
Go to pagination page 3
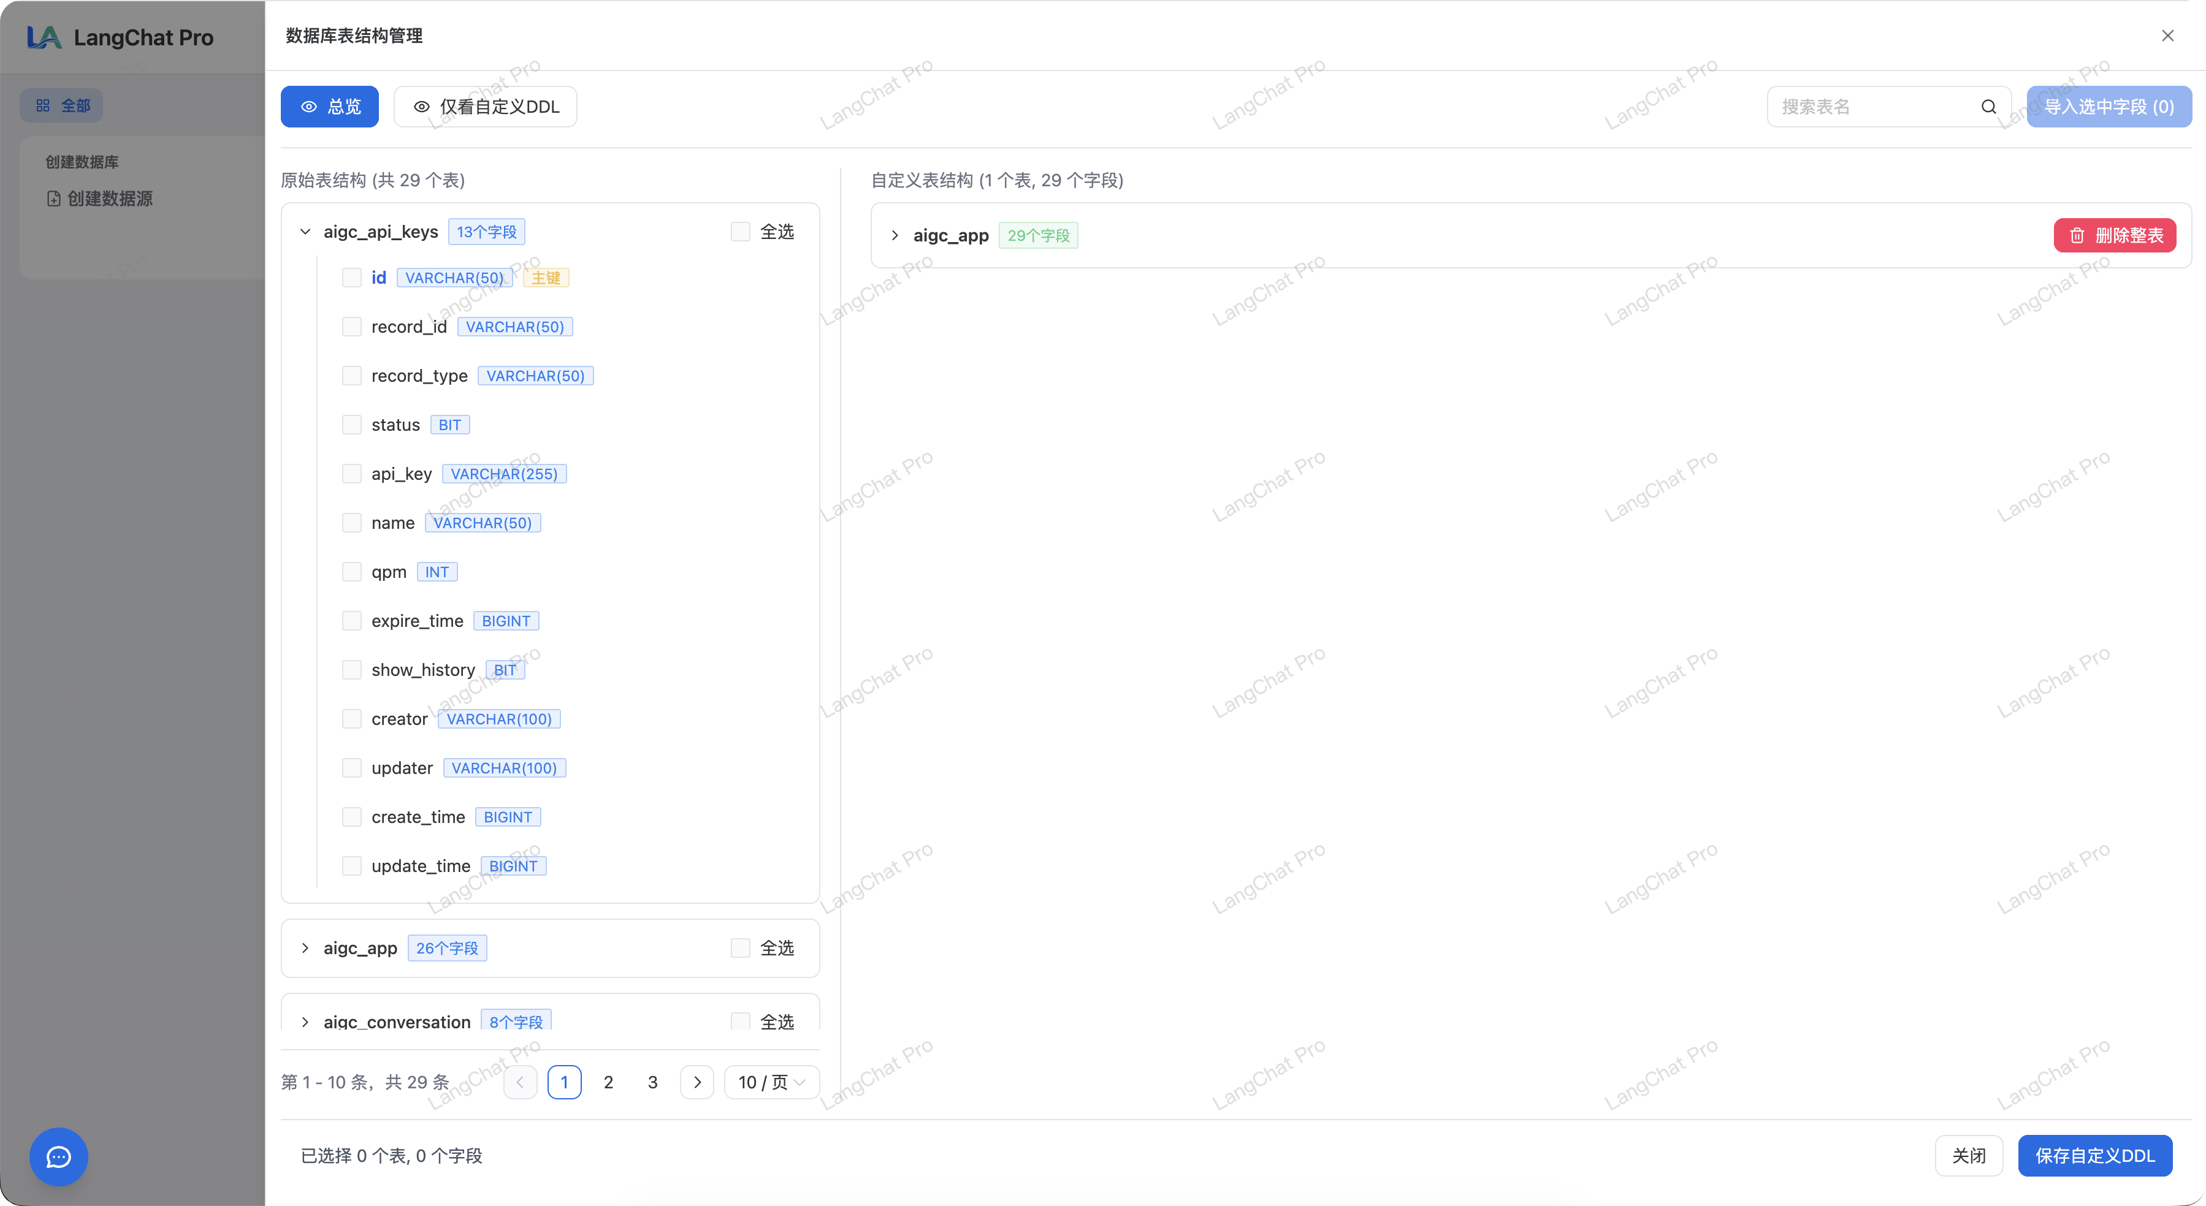[652, 1082]
